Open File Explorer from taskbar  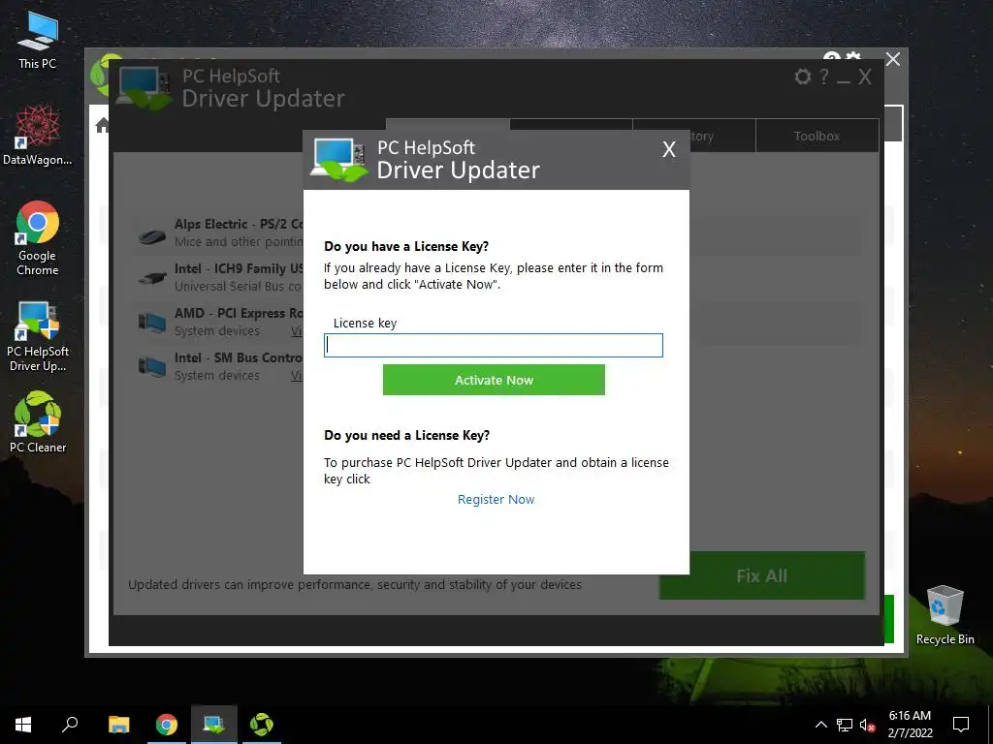[119, 725]
